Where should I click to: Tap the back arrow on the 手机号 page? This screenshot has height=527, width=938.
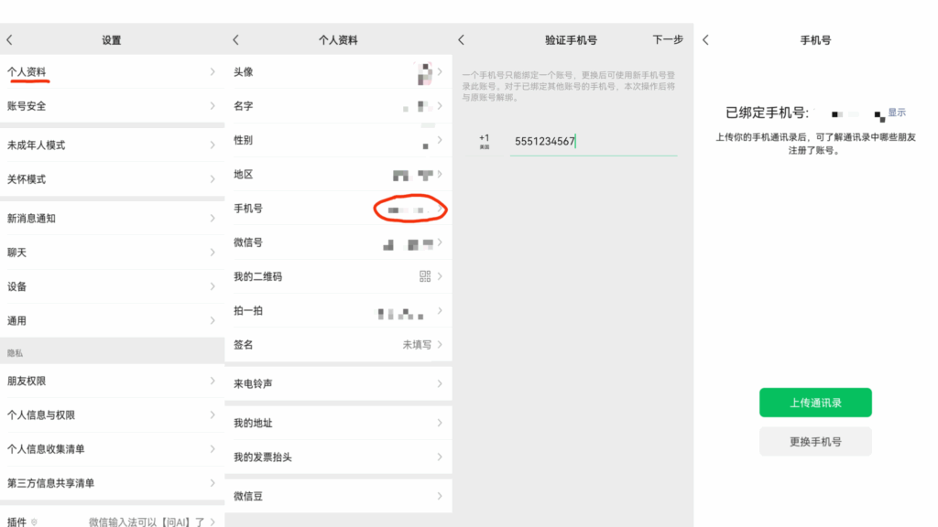point(705,39)
